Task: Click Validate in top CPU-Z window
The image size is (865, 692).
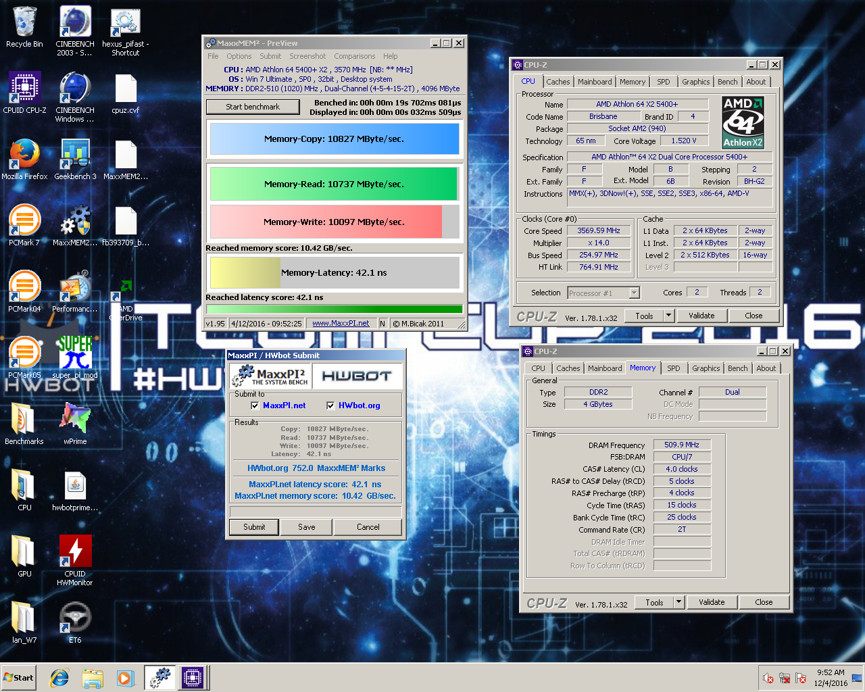Action: coord(701,316)
